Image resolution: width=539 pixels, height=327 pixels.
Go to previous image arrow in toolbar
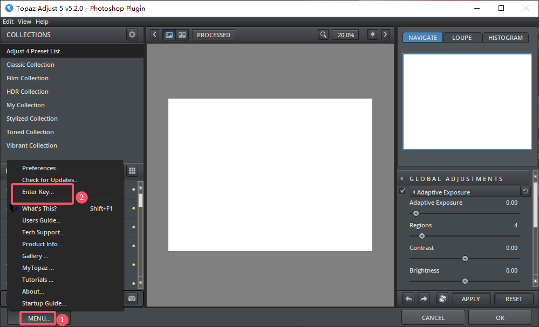pos(155,34)
